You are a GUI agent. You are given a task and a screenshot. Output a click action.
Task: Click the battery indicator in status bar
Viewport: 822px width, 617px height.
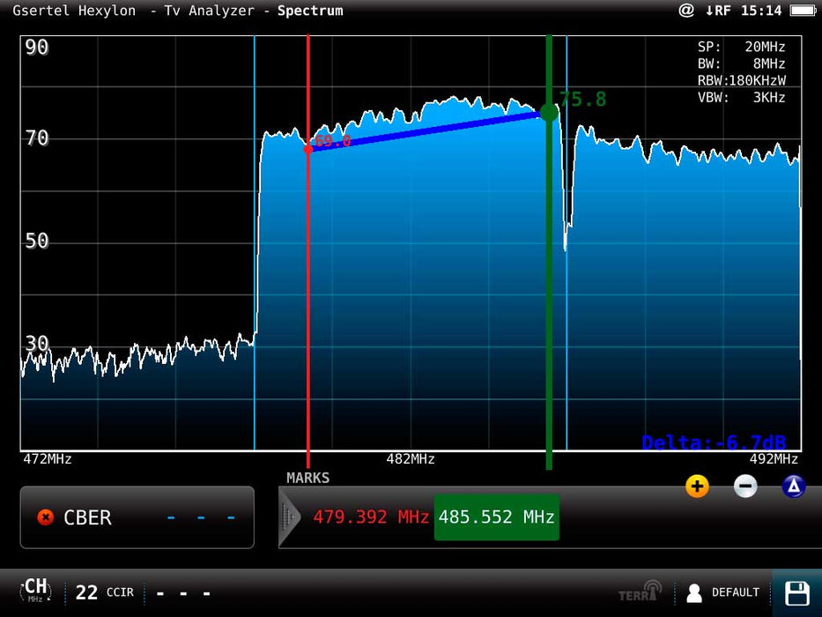803,11
